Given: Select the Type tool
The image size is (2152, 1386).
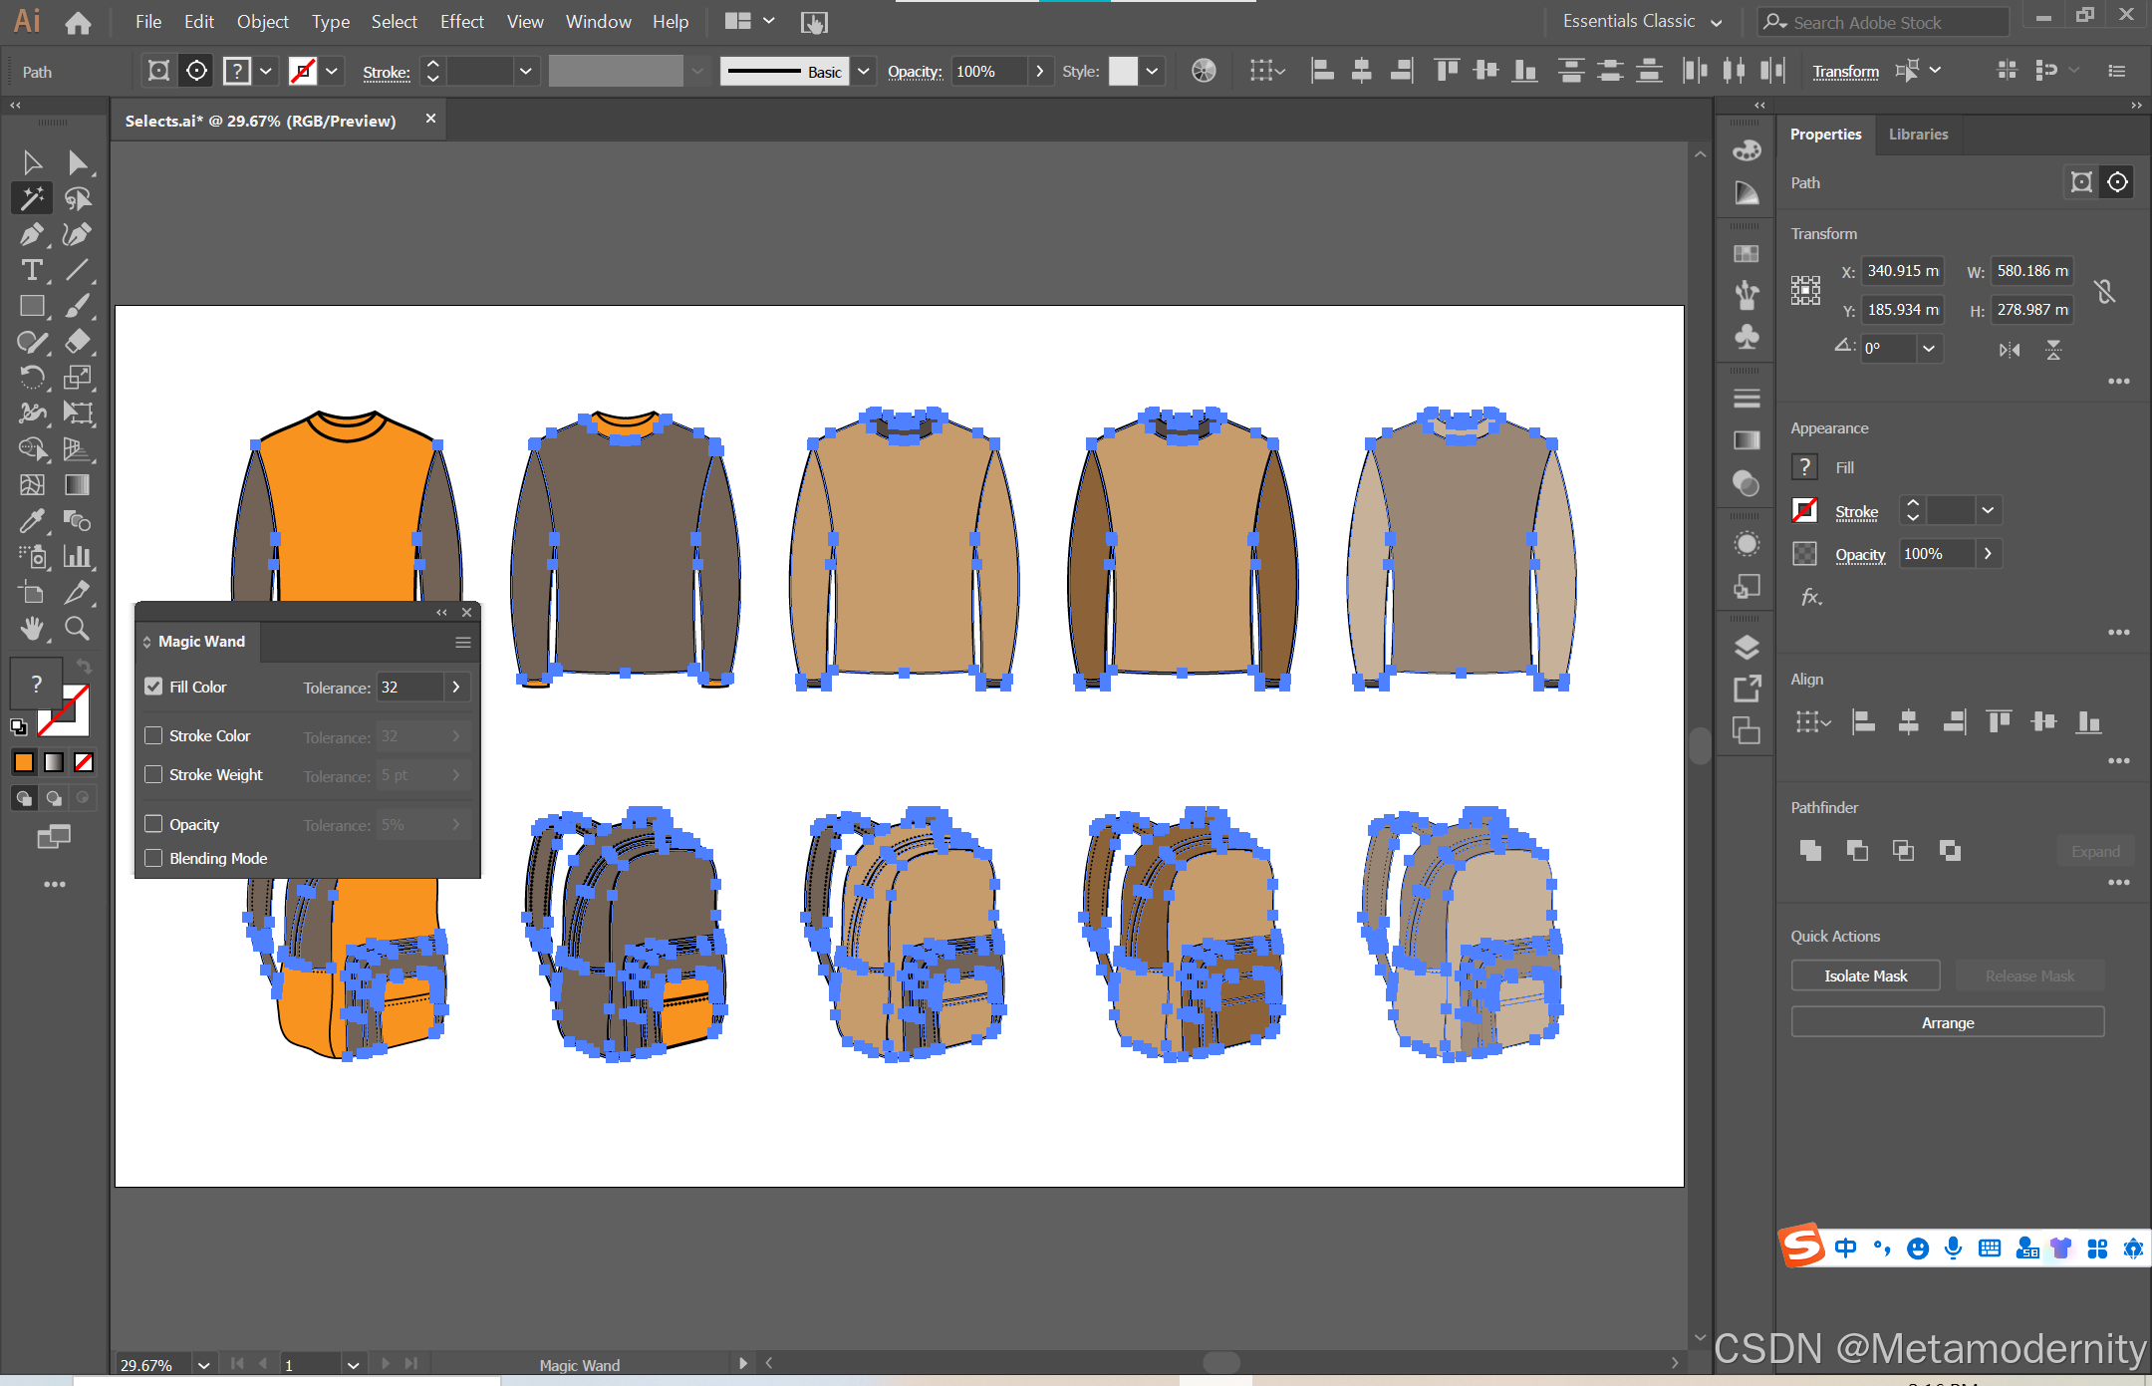Looking at the screenshot, I should pos(31,270).
